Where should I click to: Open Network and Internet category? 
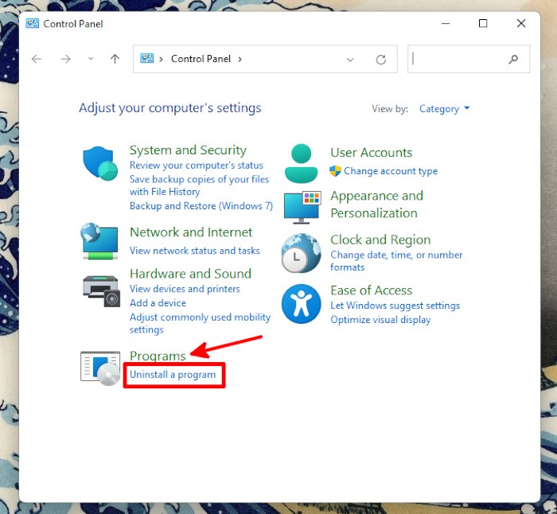pyautogui.click(x=191, y=232)
